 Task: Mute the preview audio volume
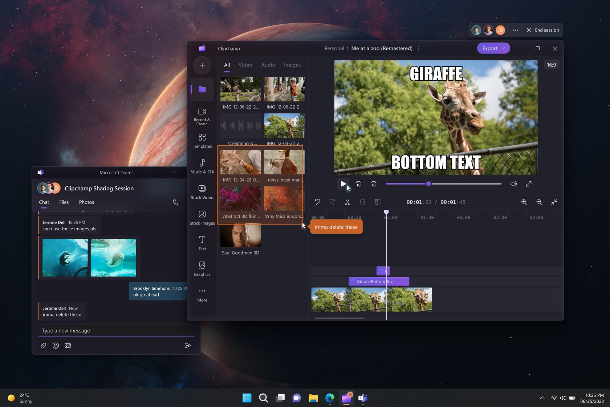pos(513,184)
